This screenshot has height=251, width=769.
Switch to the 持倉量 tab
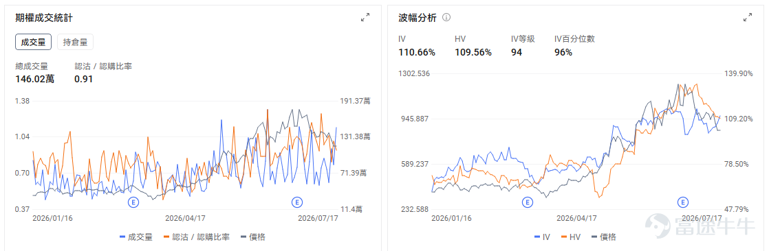click(x=75, y=42)
